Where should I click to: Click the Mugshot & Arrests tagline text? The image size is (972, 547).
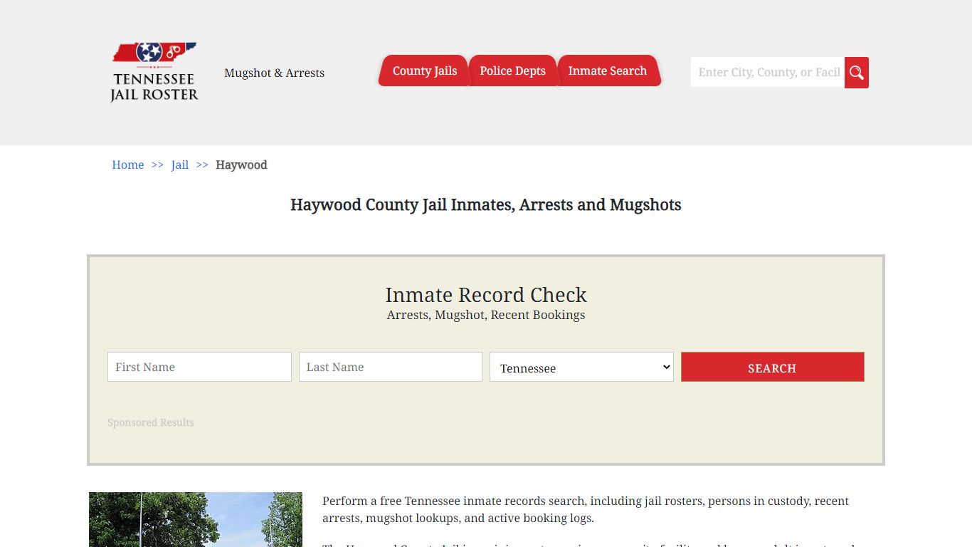click(274, 73)
